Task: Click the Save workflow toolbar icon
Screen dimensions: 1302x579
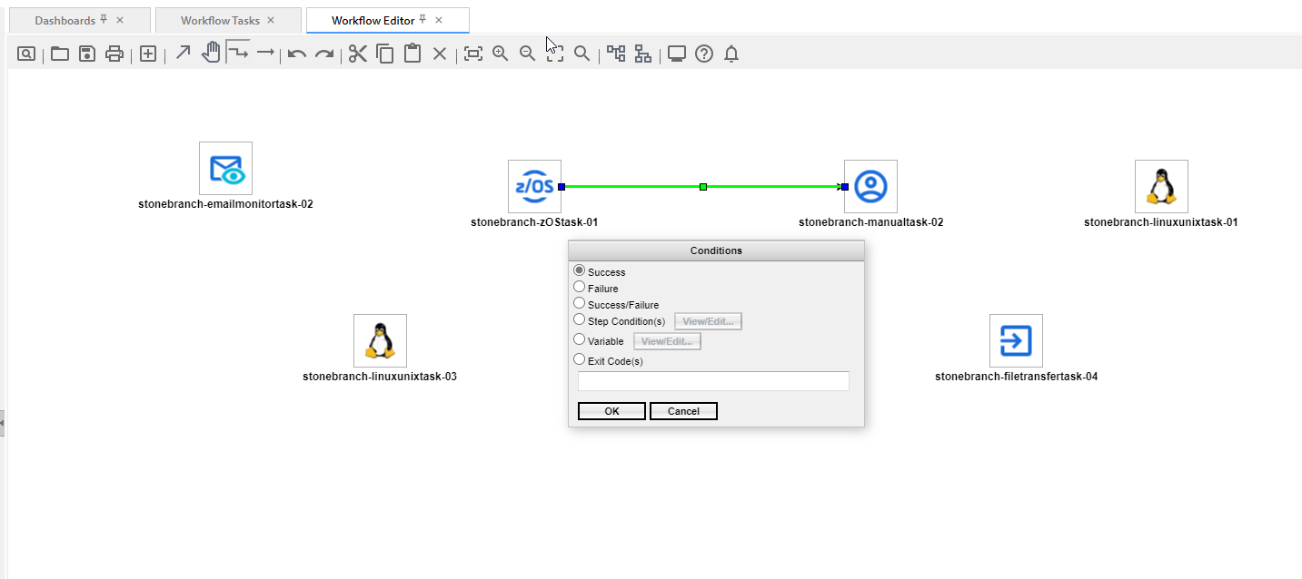Action: tap(86, 54)
